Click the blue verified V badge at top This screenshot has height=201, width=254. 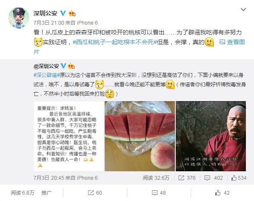pyautogui.click(x=63, y=13)
